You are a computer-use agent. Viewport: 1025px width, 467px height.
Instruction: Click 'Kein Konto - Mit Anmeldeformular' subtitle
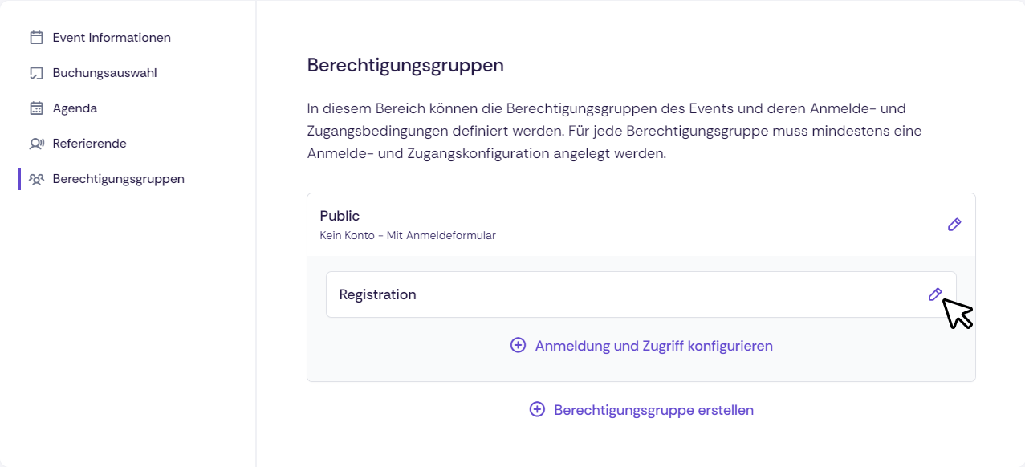(x=408, y=236)
